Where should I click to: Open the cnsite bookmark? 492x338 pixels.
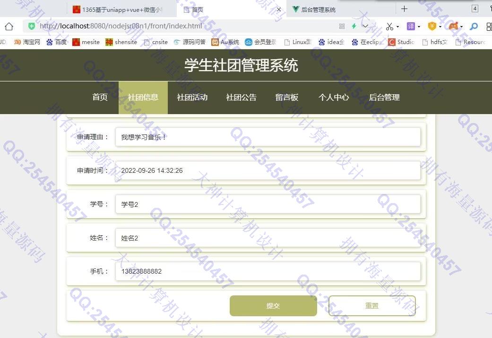click(156, 42)
